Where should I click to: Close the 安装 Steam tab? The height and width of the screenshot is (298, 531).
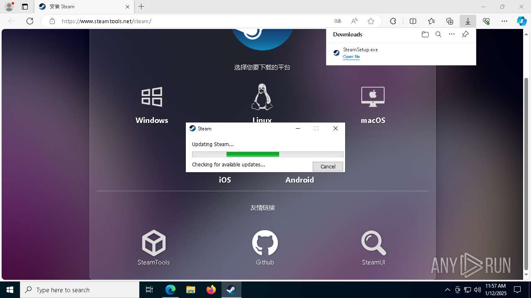[x=127, y=7]
